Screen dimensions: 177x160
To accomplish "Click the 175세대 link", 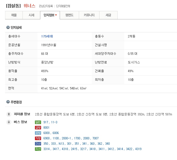I will coord(47,36).
